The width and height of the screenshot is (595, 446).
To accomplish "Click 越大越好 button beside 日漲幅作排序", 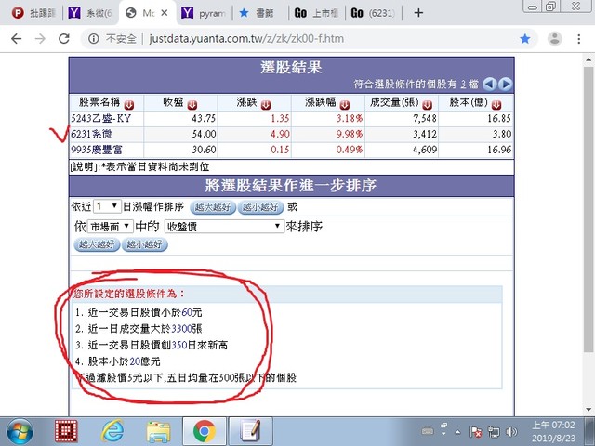I will [x=214, y=206].
